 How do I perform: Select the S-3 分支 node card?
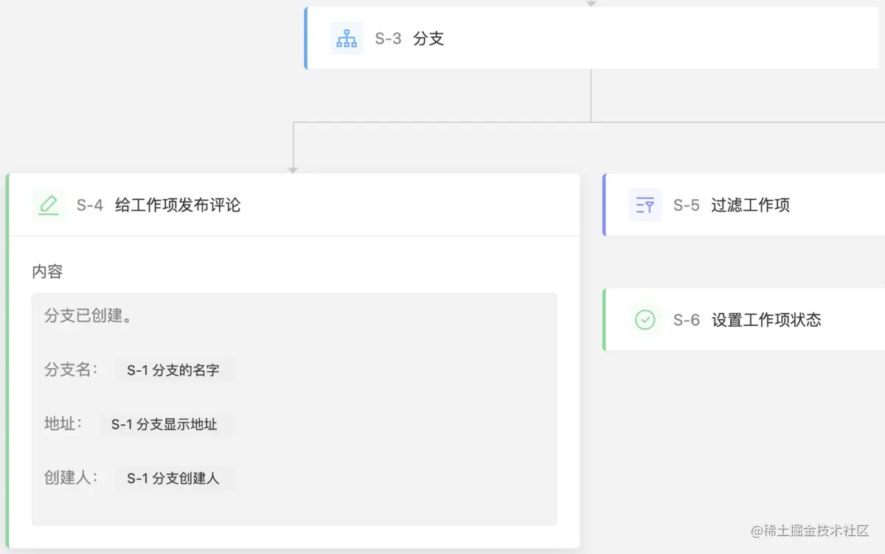(x=591, y=38)
